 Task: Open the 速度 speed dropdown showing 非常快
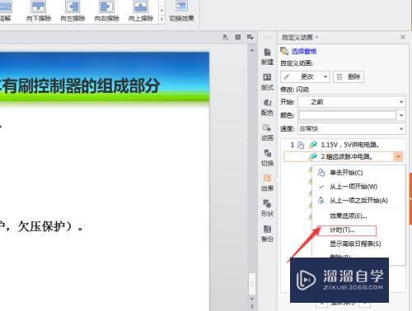tap(352, 128)
